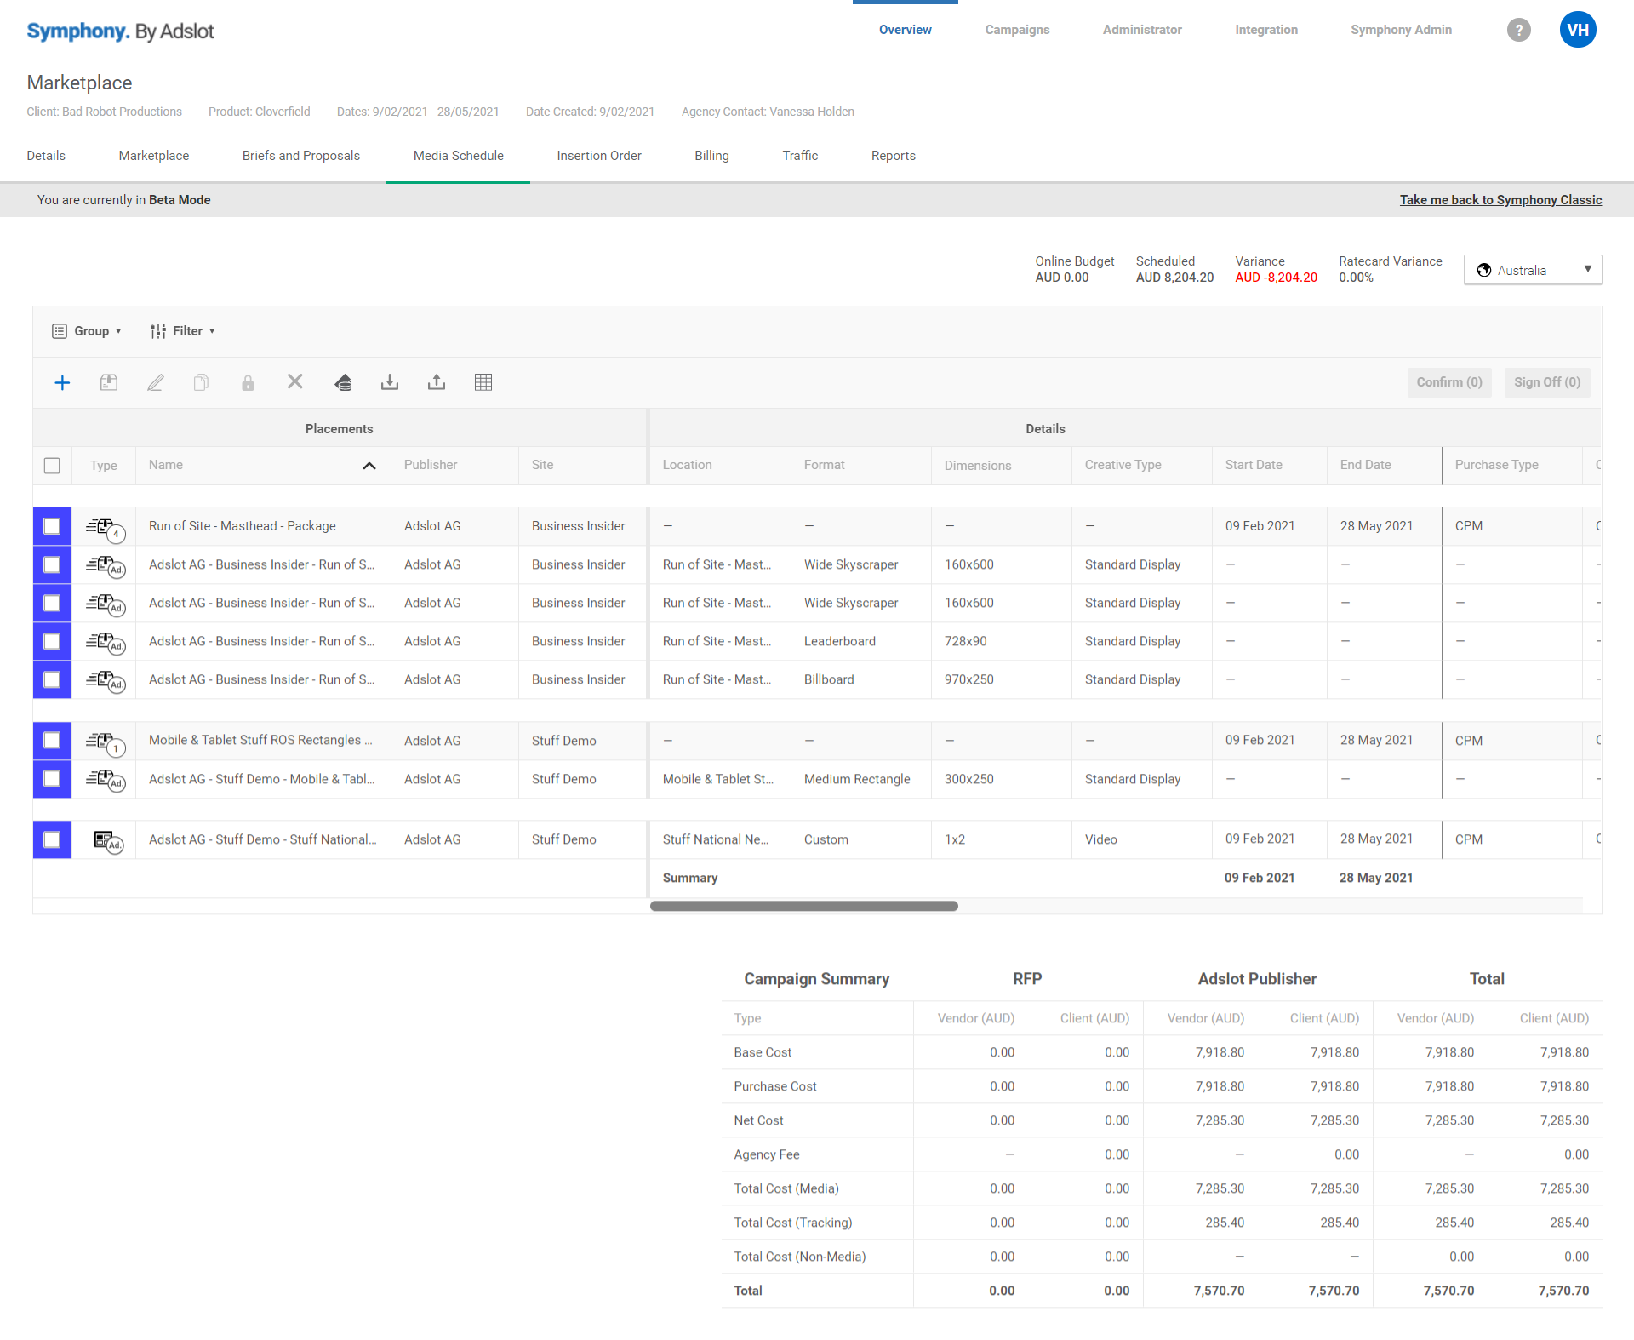
Task: Switch to the Reports tab
Action: click(893, 156)
